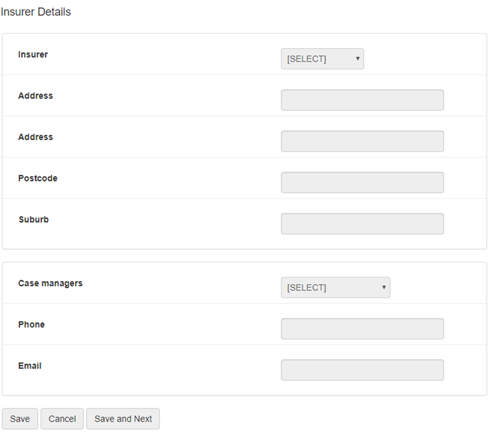
Task: Click the Email label
Action: (30, 366)
